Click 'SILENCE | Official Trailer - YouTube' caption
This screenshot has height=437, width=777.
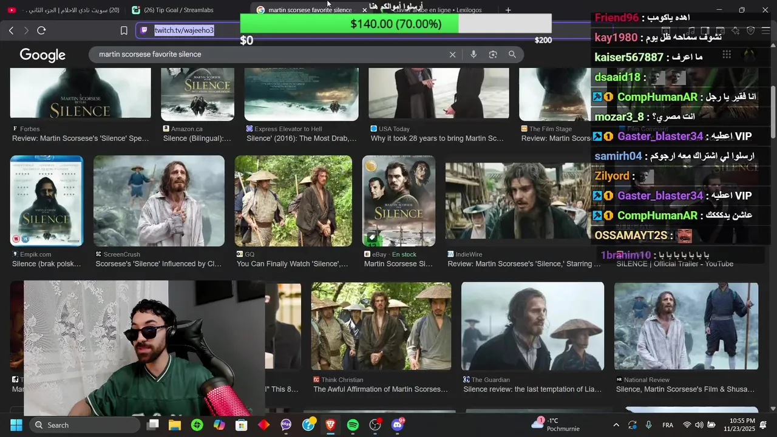tap(675, 264)
